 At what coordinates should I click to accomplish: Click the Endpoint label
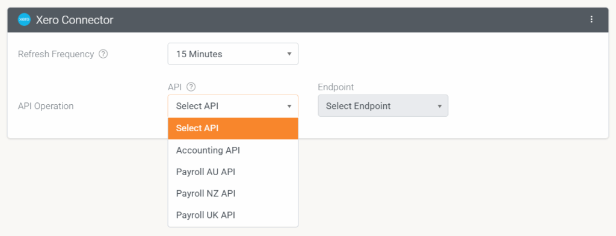pyautogui.click(x=336, y=87)
